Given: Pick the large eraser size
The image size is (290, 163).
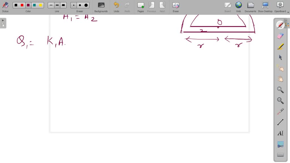Looking at the screenshot, I should click(x=86, y=5).
